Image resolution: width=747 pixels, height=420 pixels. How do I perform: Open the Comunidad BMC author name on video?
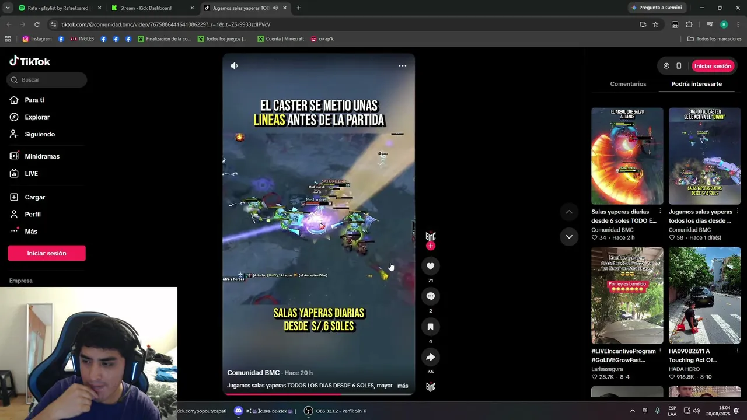tap(253, 373)
